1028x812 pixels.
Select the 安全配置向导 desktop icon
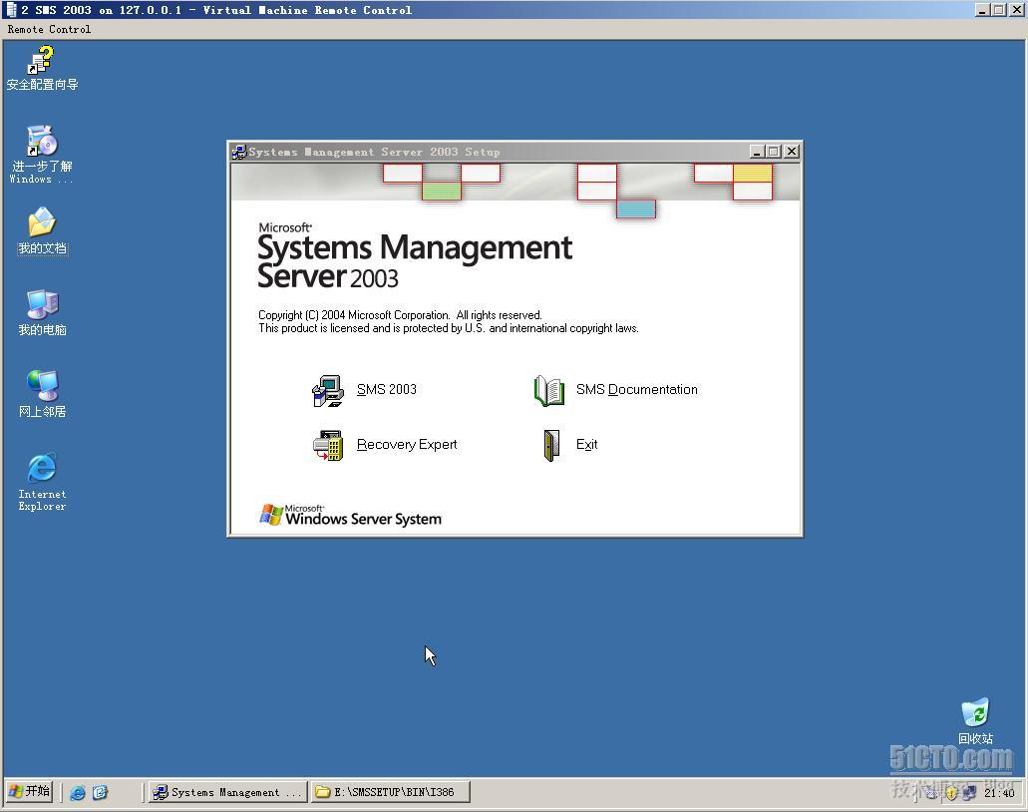(42, 68)
